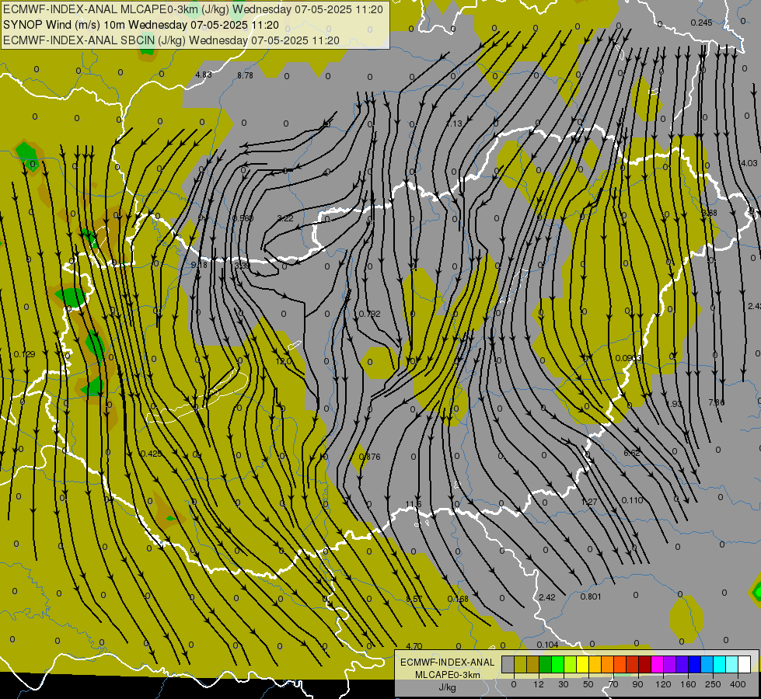This screenshot has width=761, height=699.
Task: Click the amber legend swatch after 50
Action: (x=595, y=664)
